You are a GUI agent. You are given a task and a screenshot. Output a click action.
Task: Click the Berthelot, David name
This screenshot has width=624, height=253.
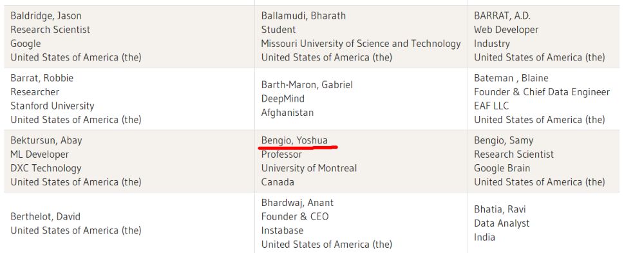[45, 217]
